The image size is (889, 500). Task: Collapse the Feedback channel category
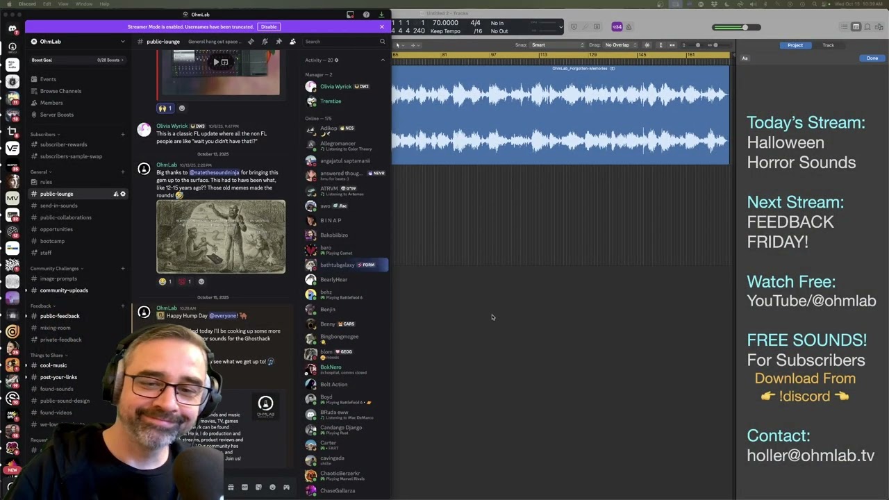42,306
